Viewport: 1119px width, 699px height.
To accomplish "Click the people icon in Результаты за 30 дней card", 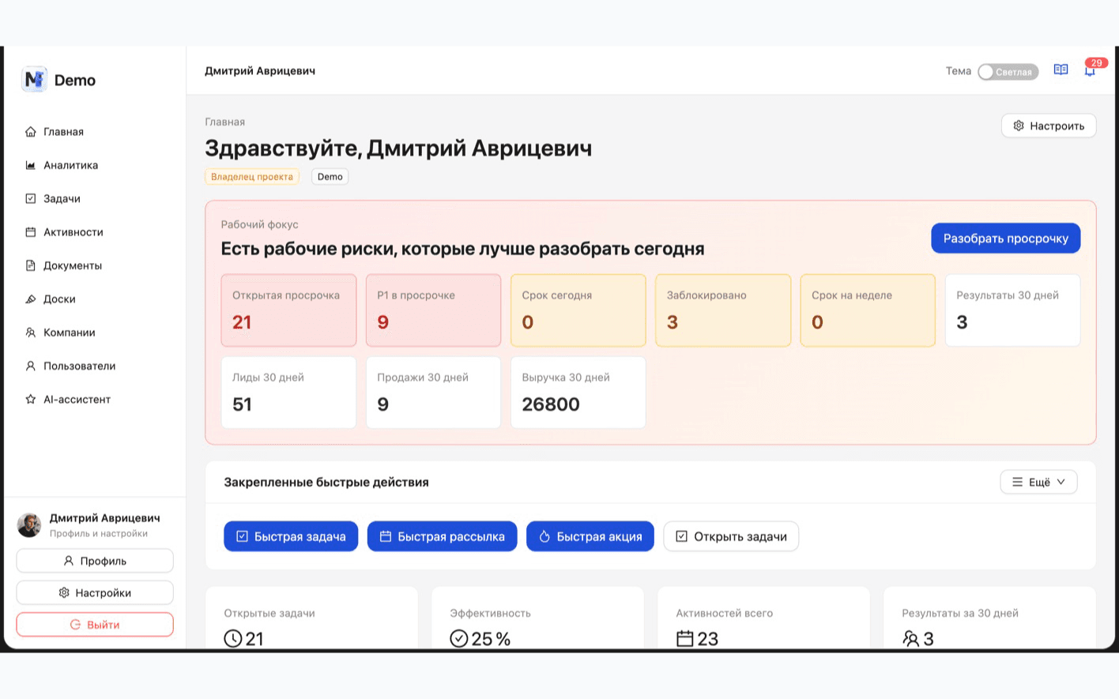I will point(911,638).
